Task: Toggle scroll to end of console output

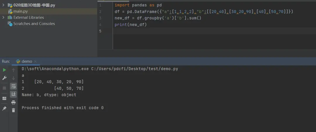Action: coord(13,94)
